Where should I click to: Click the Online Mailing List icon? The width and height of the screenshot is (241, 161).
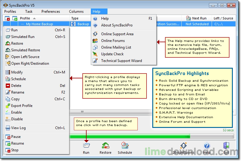[95, 47]
